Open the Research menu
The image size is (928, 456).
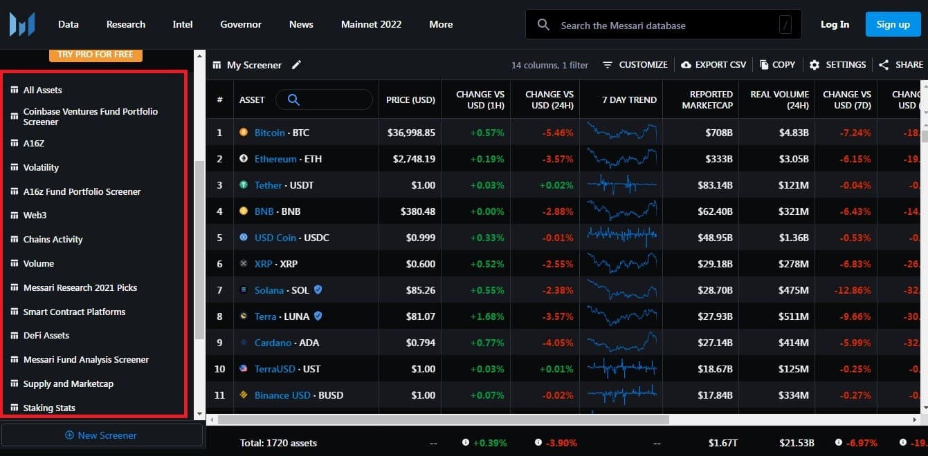point(126,24)
